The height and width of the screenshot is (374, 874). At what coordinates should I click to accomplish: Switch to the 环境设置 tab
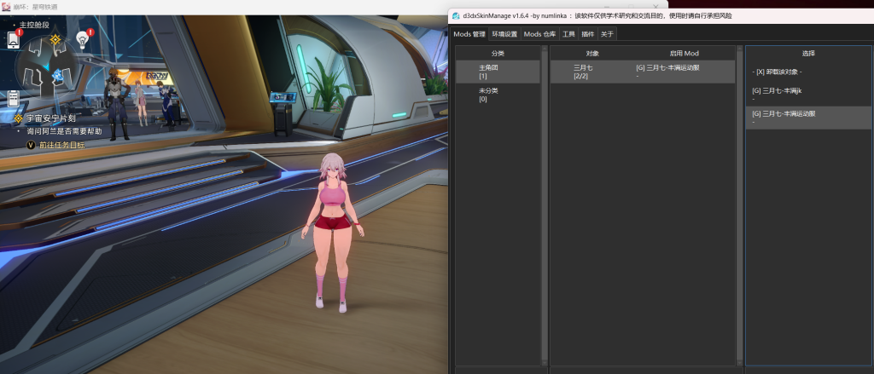pos(504,34)
